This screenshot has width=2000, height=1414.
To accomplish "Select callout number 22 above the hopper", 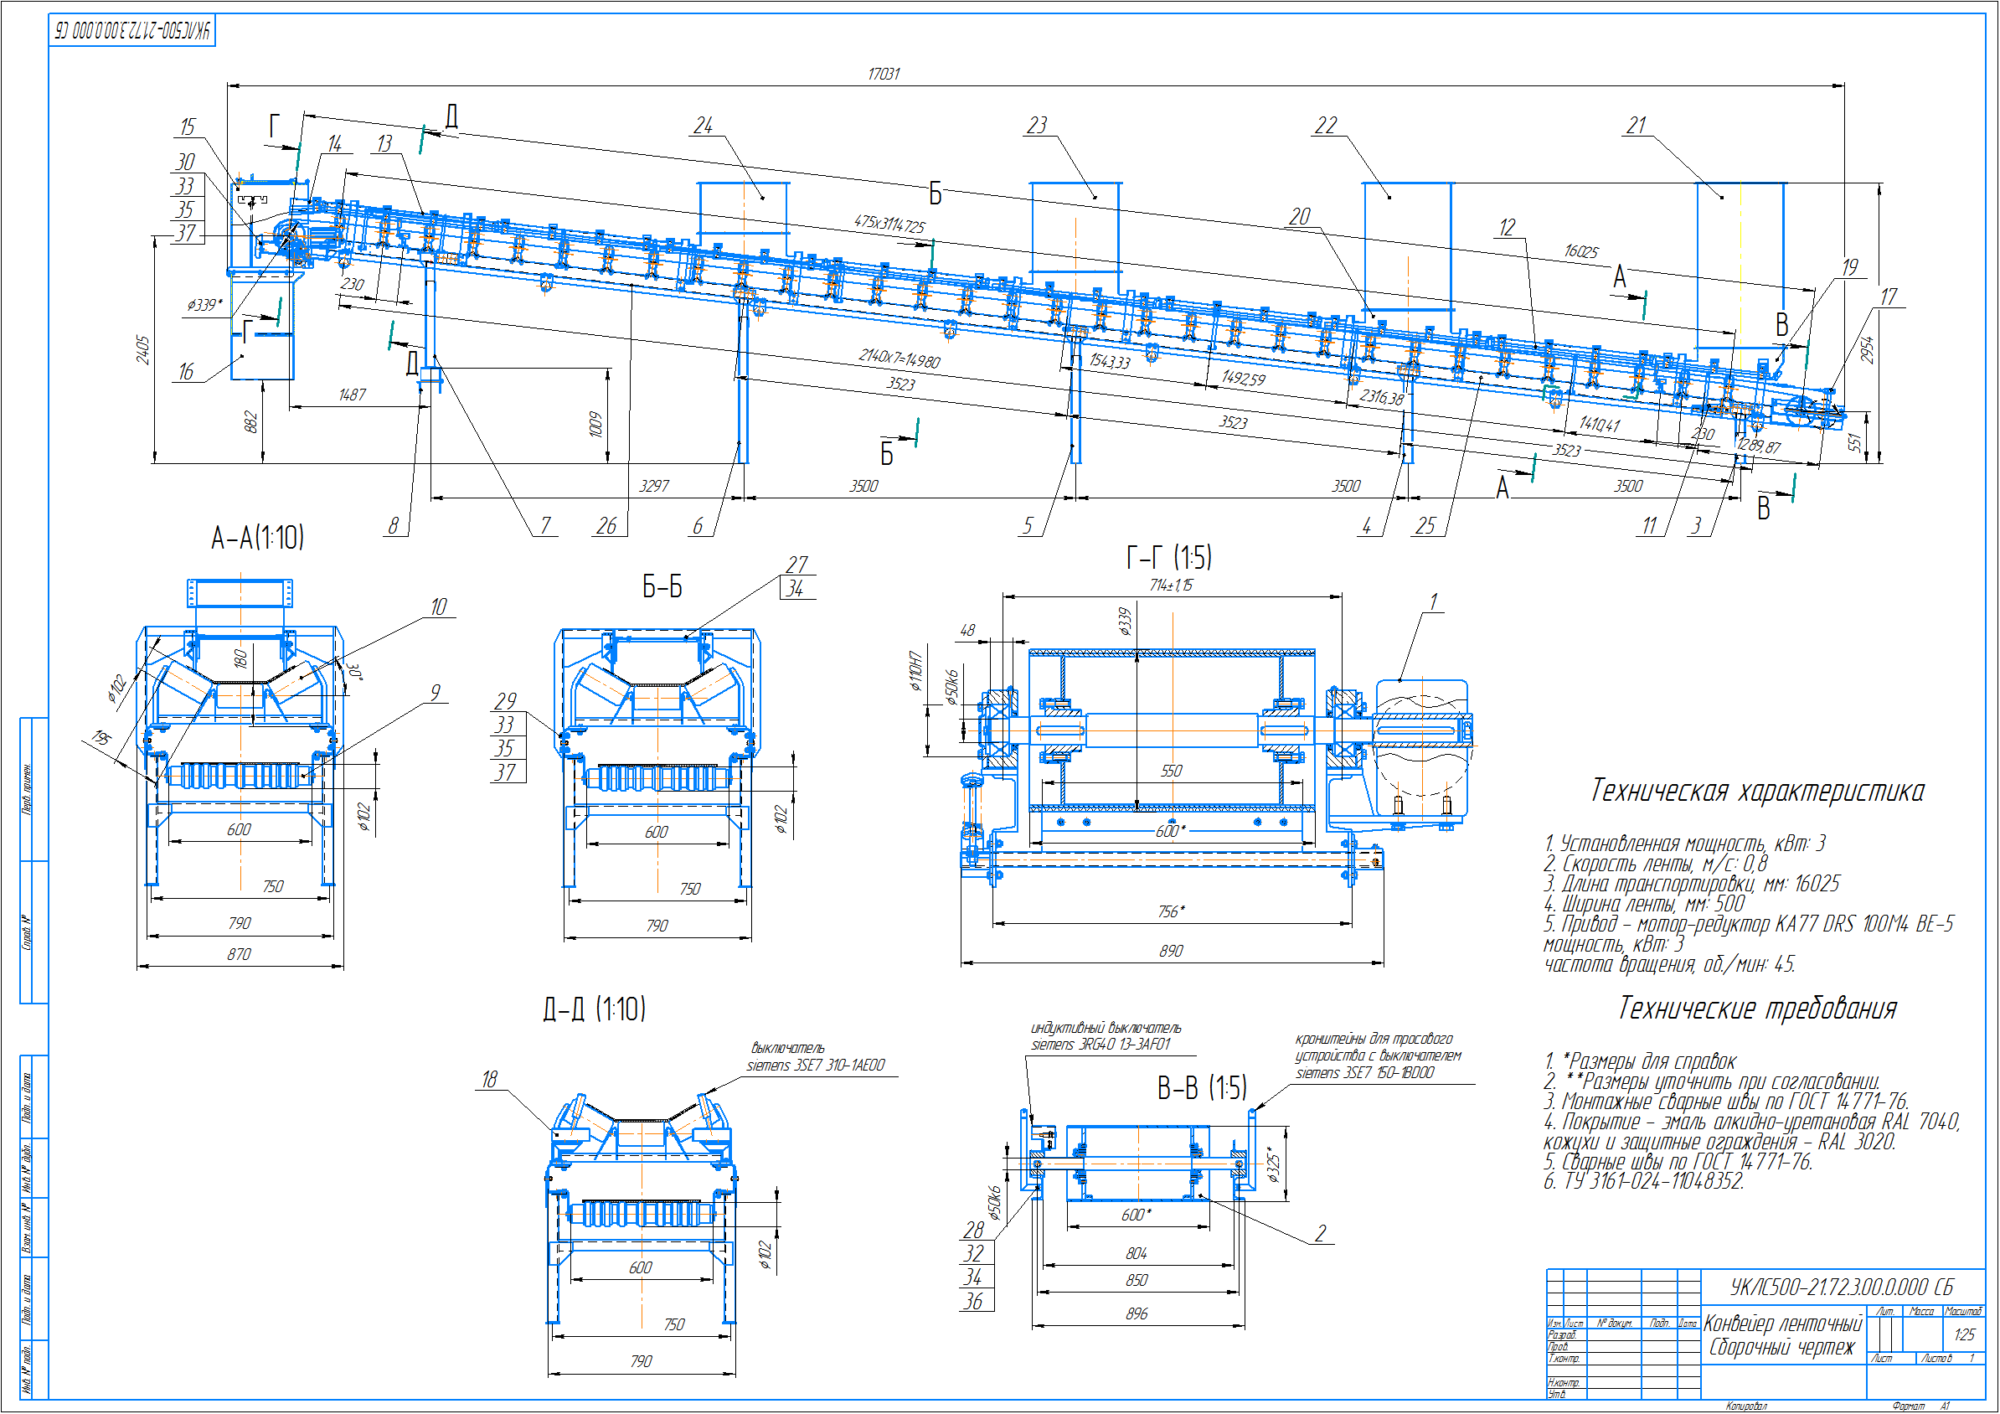I will (x=1326, y=126).
